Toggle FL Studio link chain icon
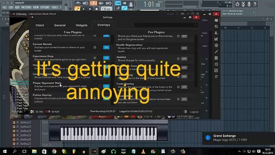This screenshot has height=155, width=275. [124, 8]
